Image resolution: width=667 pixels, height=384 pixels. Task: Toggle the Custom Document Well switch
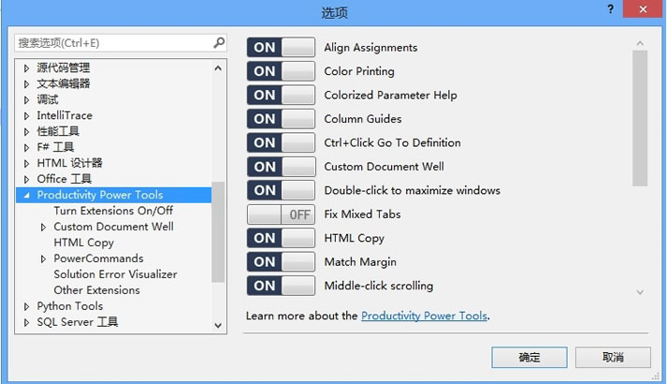pos(281,167)
